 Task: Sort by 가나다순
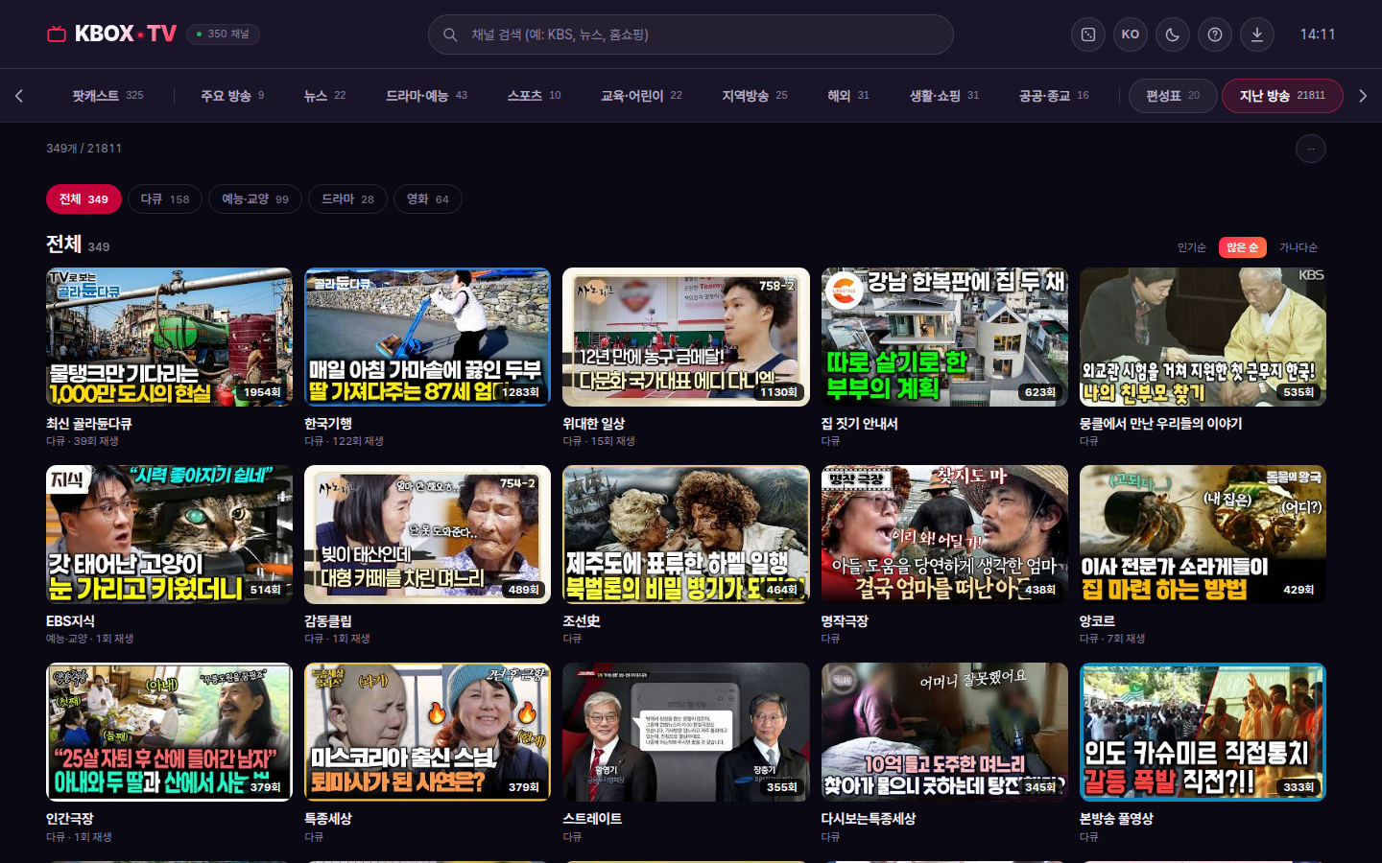(x=1299, y=247)
